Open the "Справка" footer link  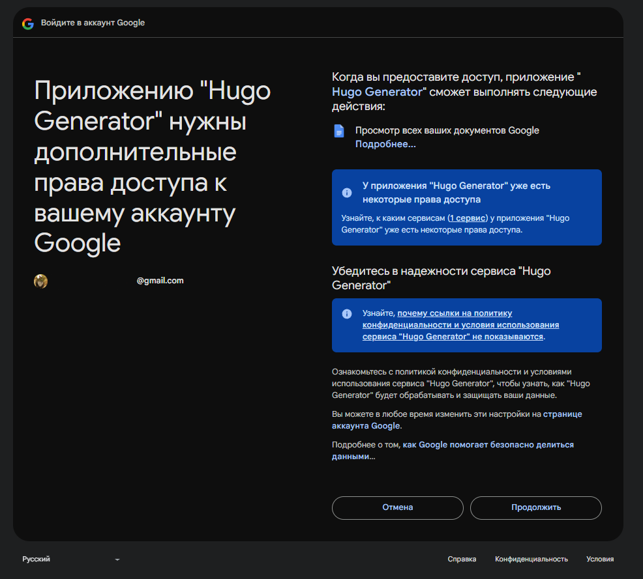pos(464,559)
